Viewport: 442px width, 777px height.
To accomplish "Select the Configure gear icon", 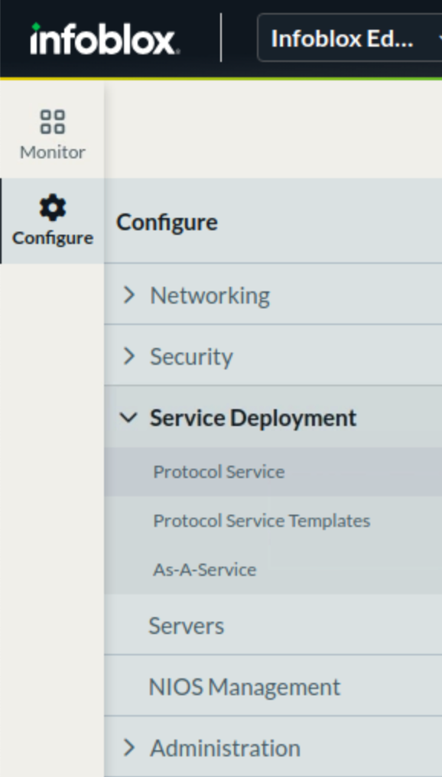I will [x=53, y=207].
